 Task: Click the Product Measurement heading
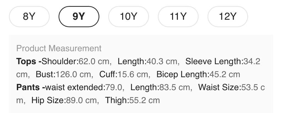pyautogui.click(x=59, y=48)
